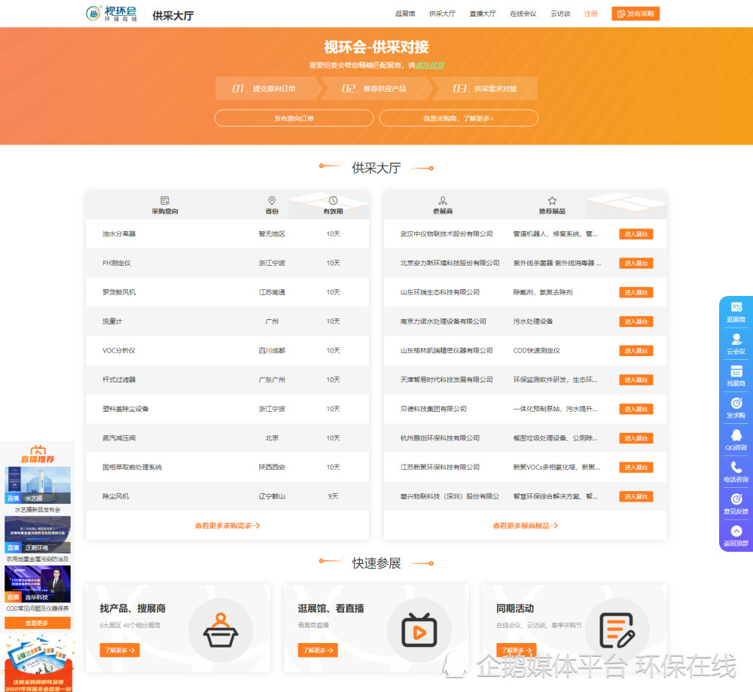Click the 除尘风机 purchase request

[227, 496]
